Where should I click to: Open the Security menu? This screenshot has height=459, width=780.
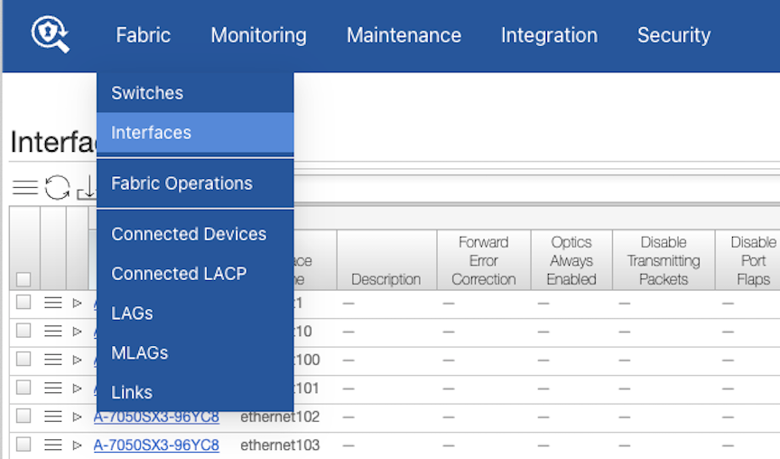674,35
